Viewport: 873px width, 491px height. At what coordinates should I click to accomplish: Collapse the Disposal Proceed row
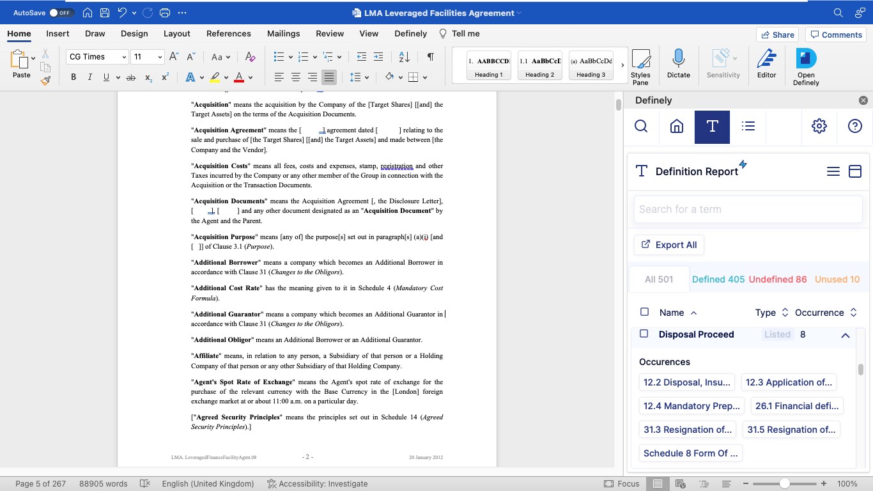[x=845, y=335]
